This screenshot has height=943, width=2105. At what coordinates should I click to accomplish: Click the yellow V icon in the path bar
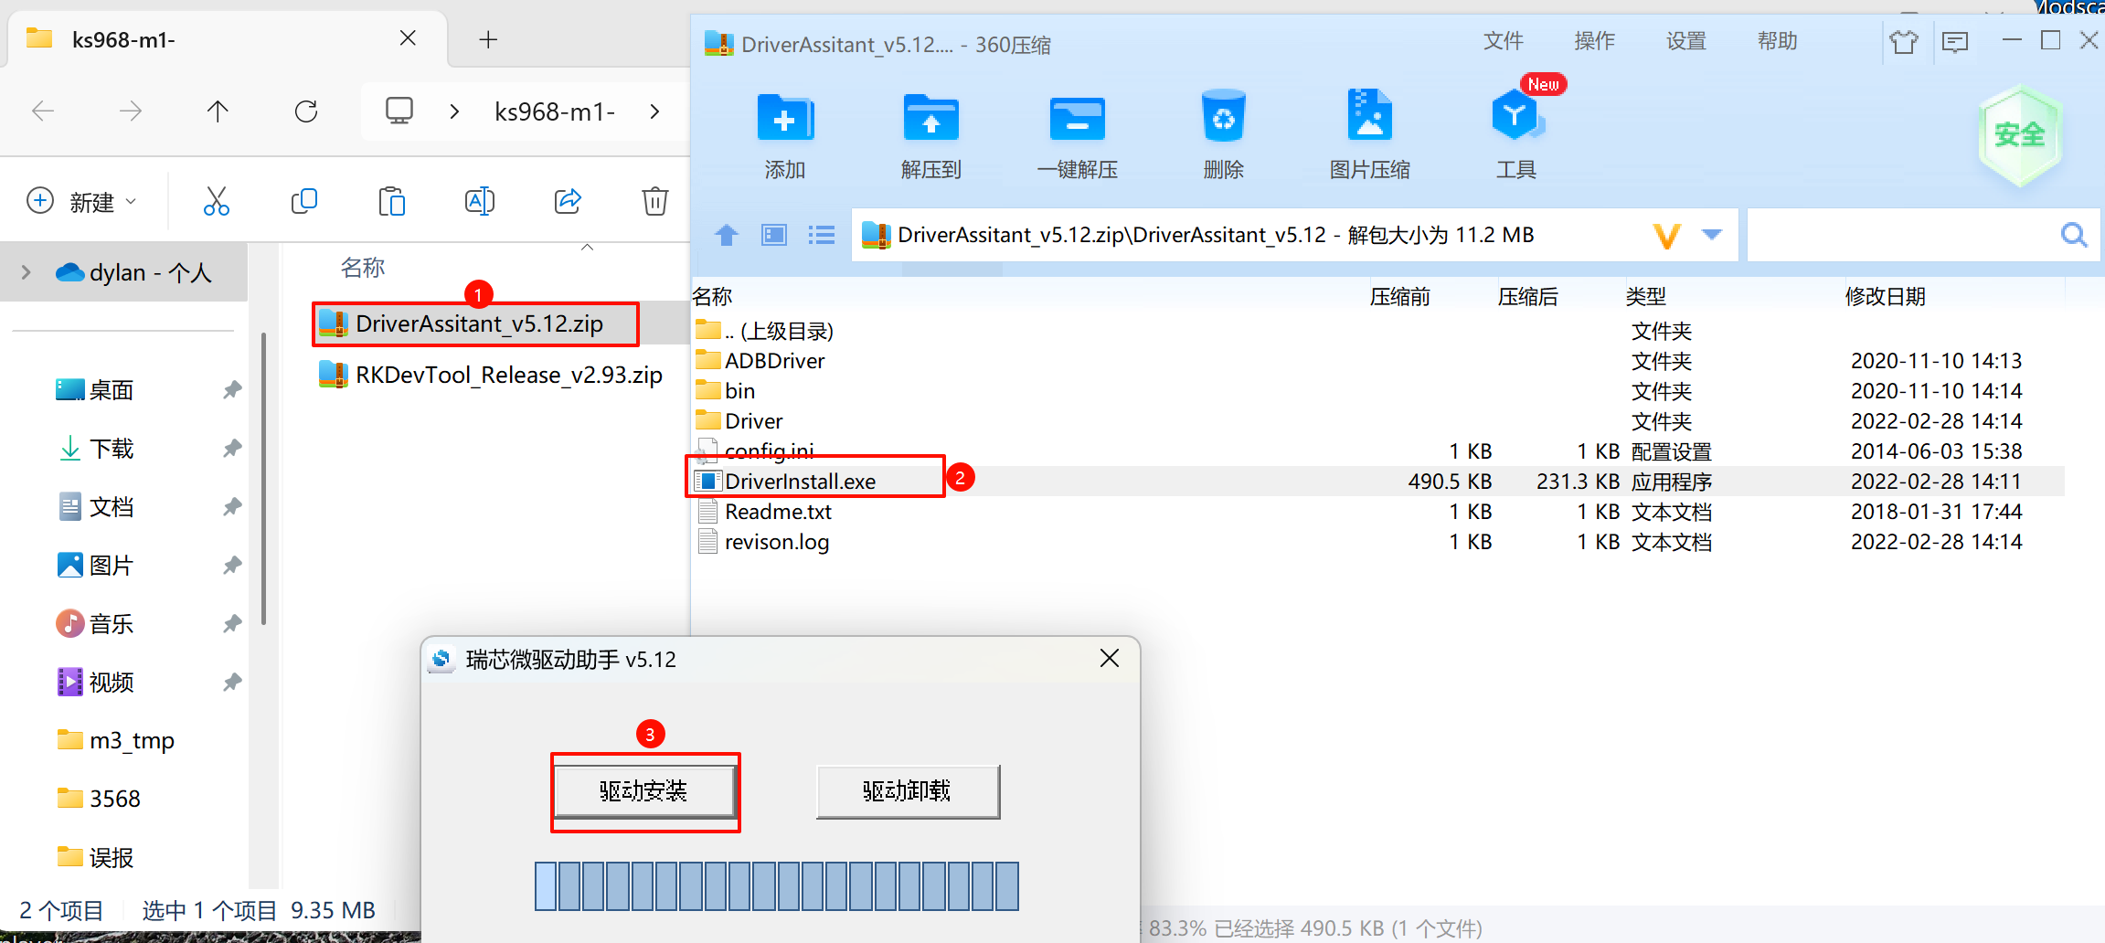[1667, 237]
